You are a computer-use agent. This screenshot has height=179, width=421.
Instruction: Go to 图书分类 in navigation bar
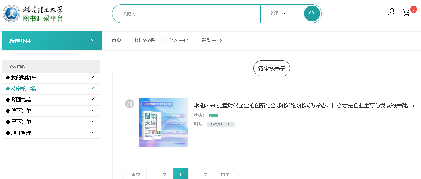click(145, 40)
